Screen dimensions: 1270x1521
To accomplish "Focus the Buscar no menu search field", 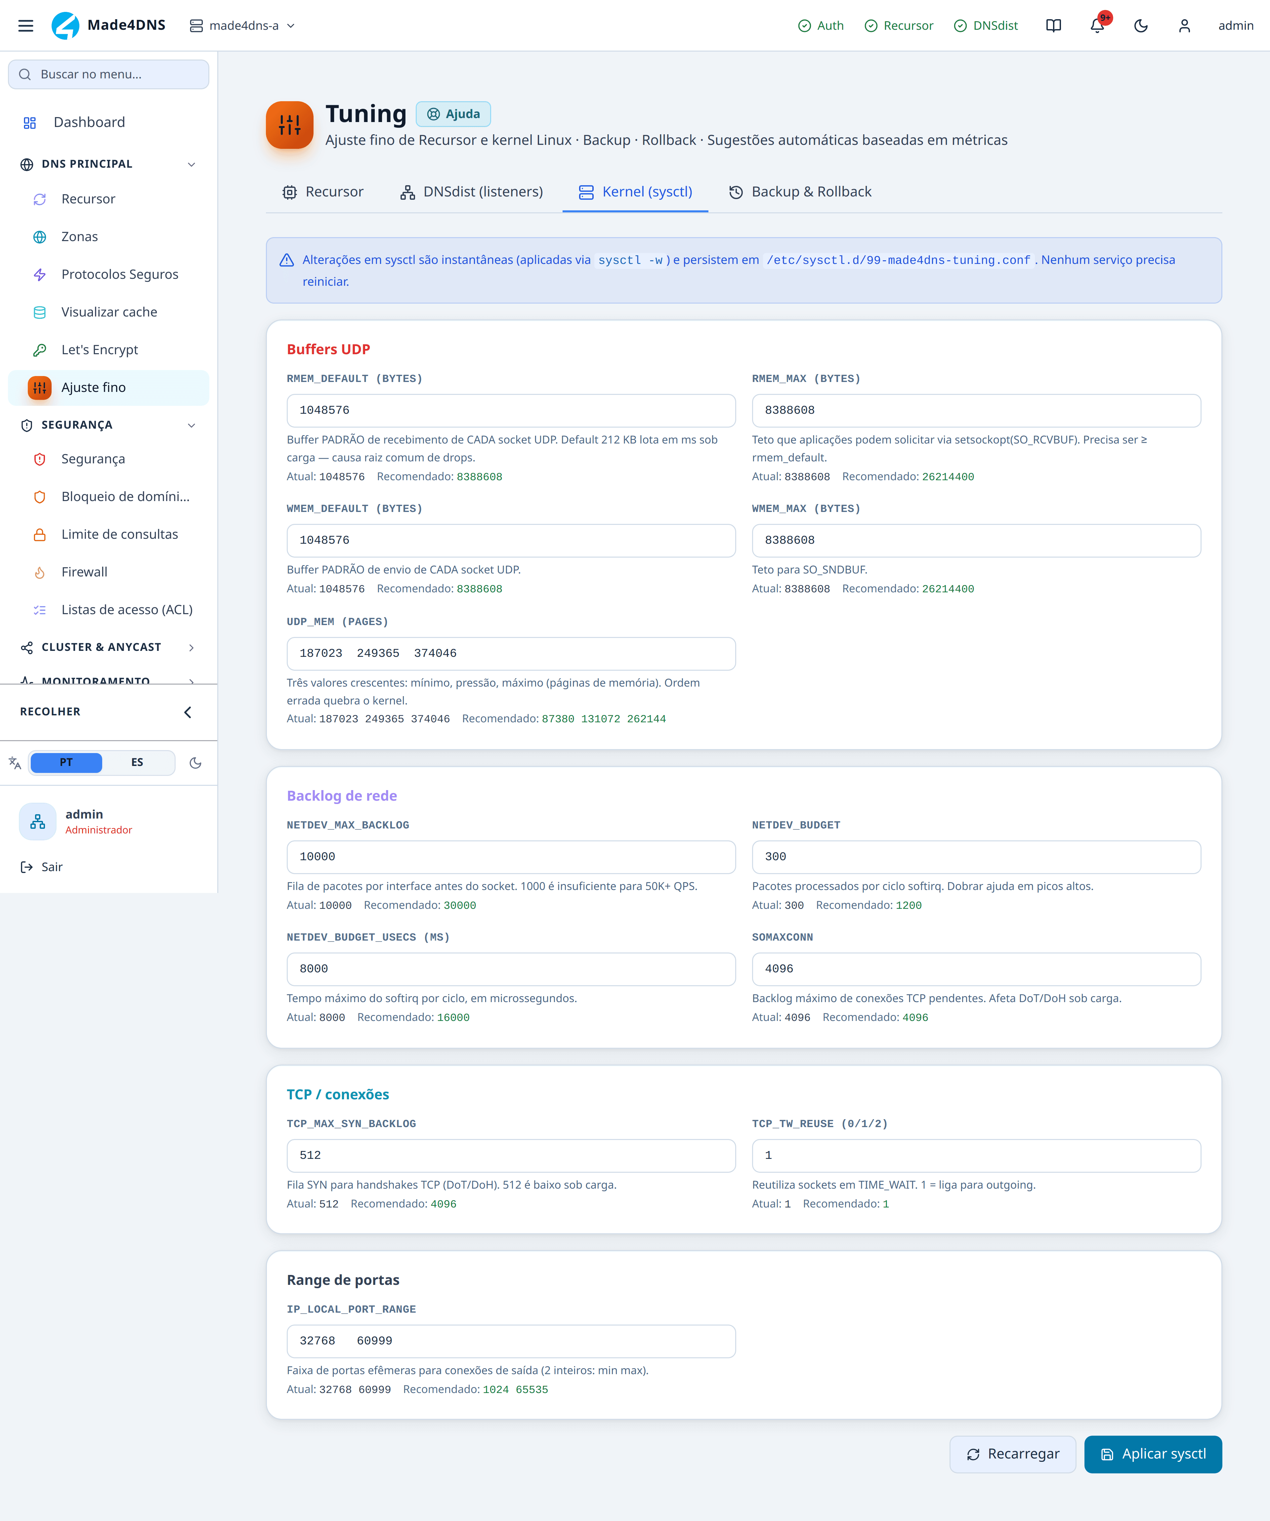I will pos(109,75).
